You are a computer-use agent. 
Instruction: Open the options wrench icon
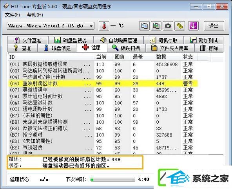pos(180,26)
